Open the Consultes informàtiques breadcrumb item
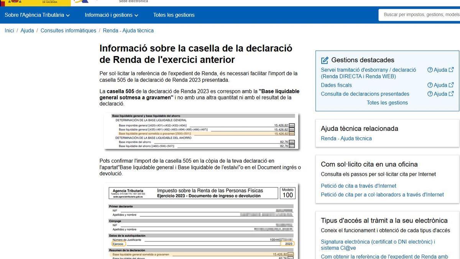 click(68, 30)
